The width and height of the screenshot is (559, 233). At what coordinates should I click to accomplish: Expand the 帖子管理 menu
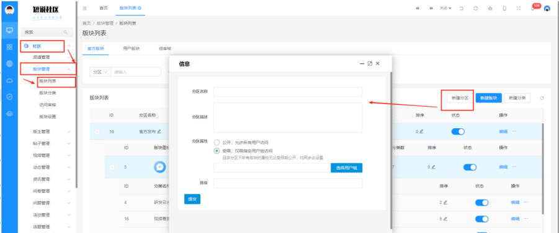(69, 144)
